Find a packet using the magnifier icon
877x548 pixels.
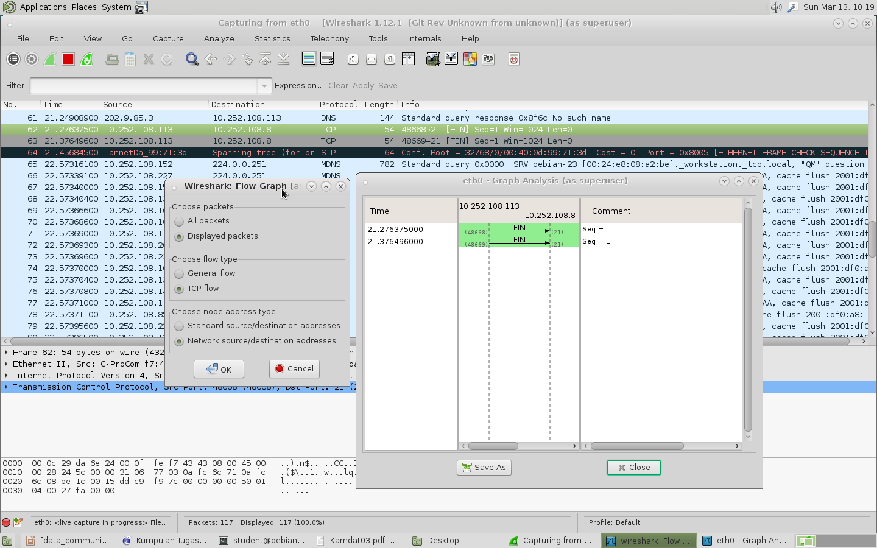[192, 59]
